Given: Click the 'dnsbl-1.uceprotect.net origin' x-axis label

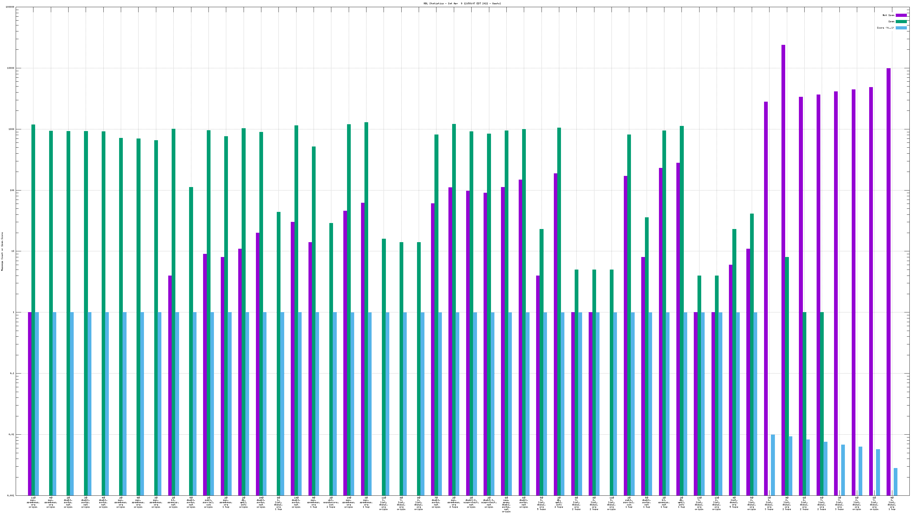Looking at the screenshot, I should tap(489, 503).
